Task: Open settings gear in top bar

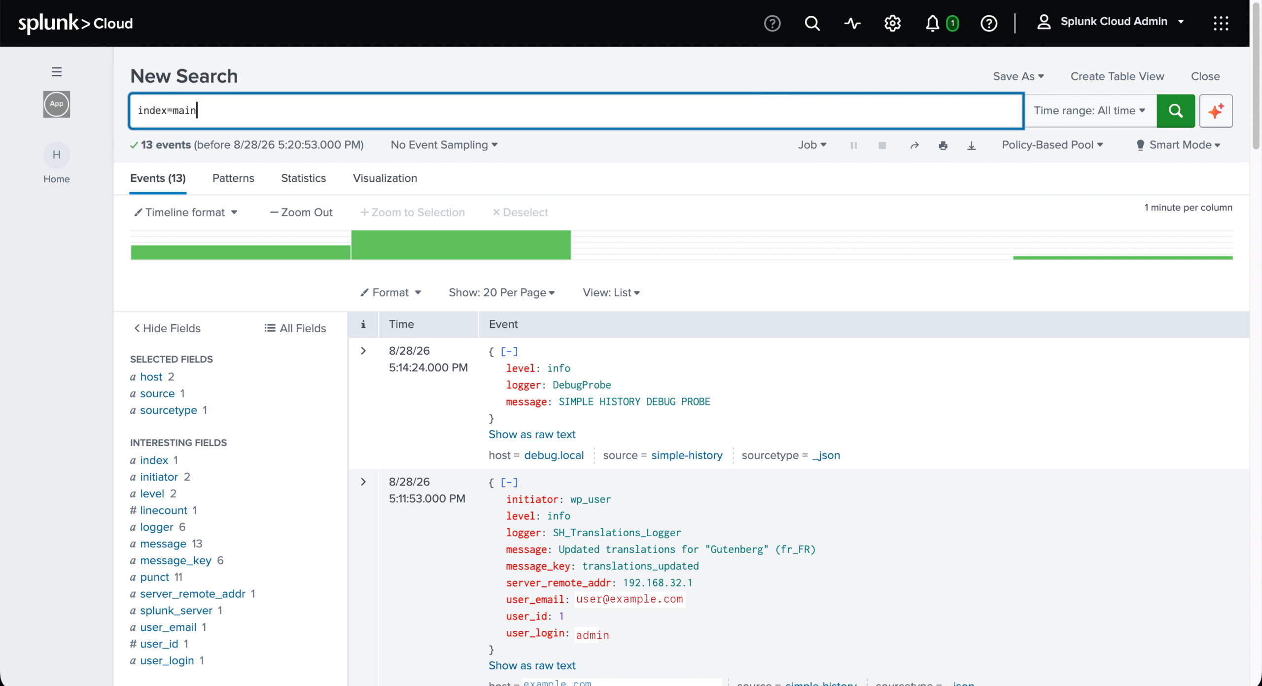Action: tap(892, 23)
